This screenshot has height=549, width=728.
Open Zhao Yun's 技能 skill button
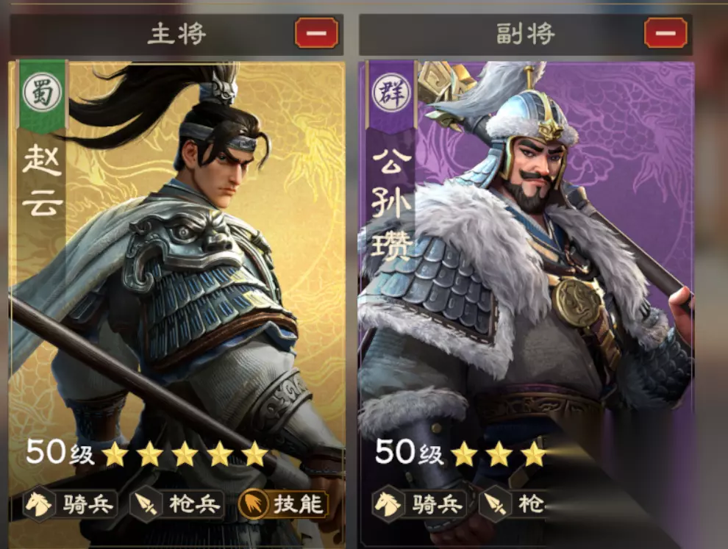click(283, 504)
